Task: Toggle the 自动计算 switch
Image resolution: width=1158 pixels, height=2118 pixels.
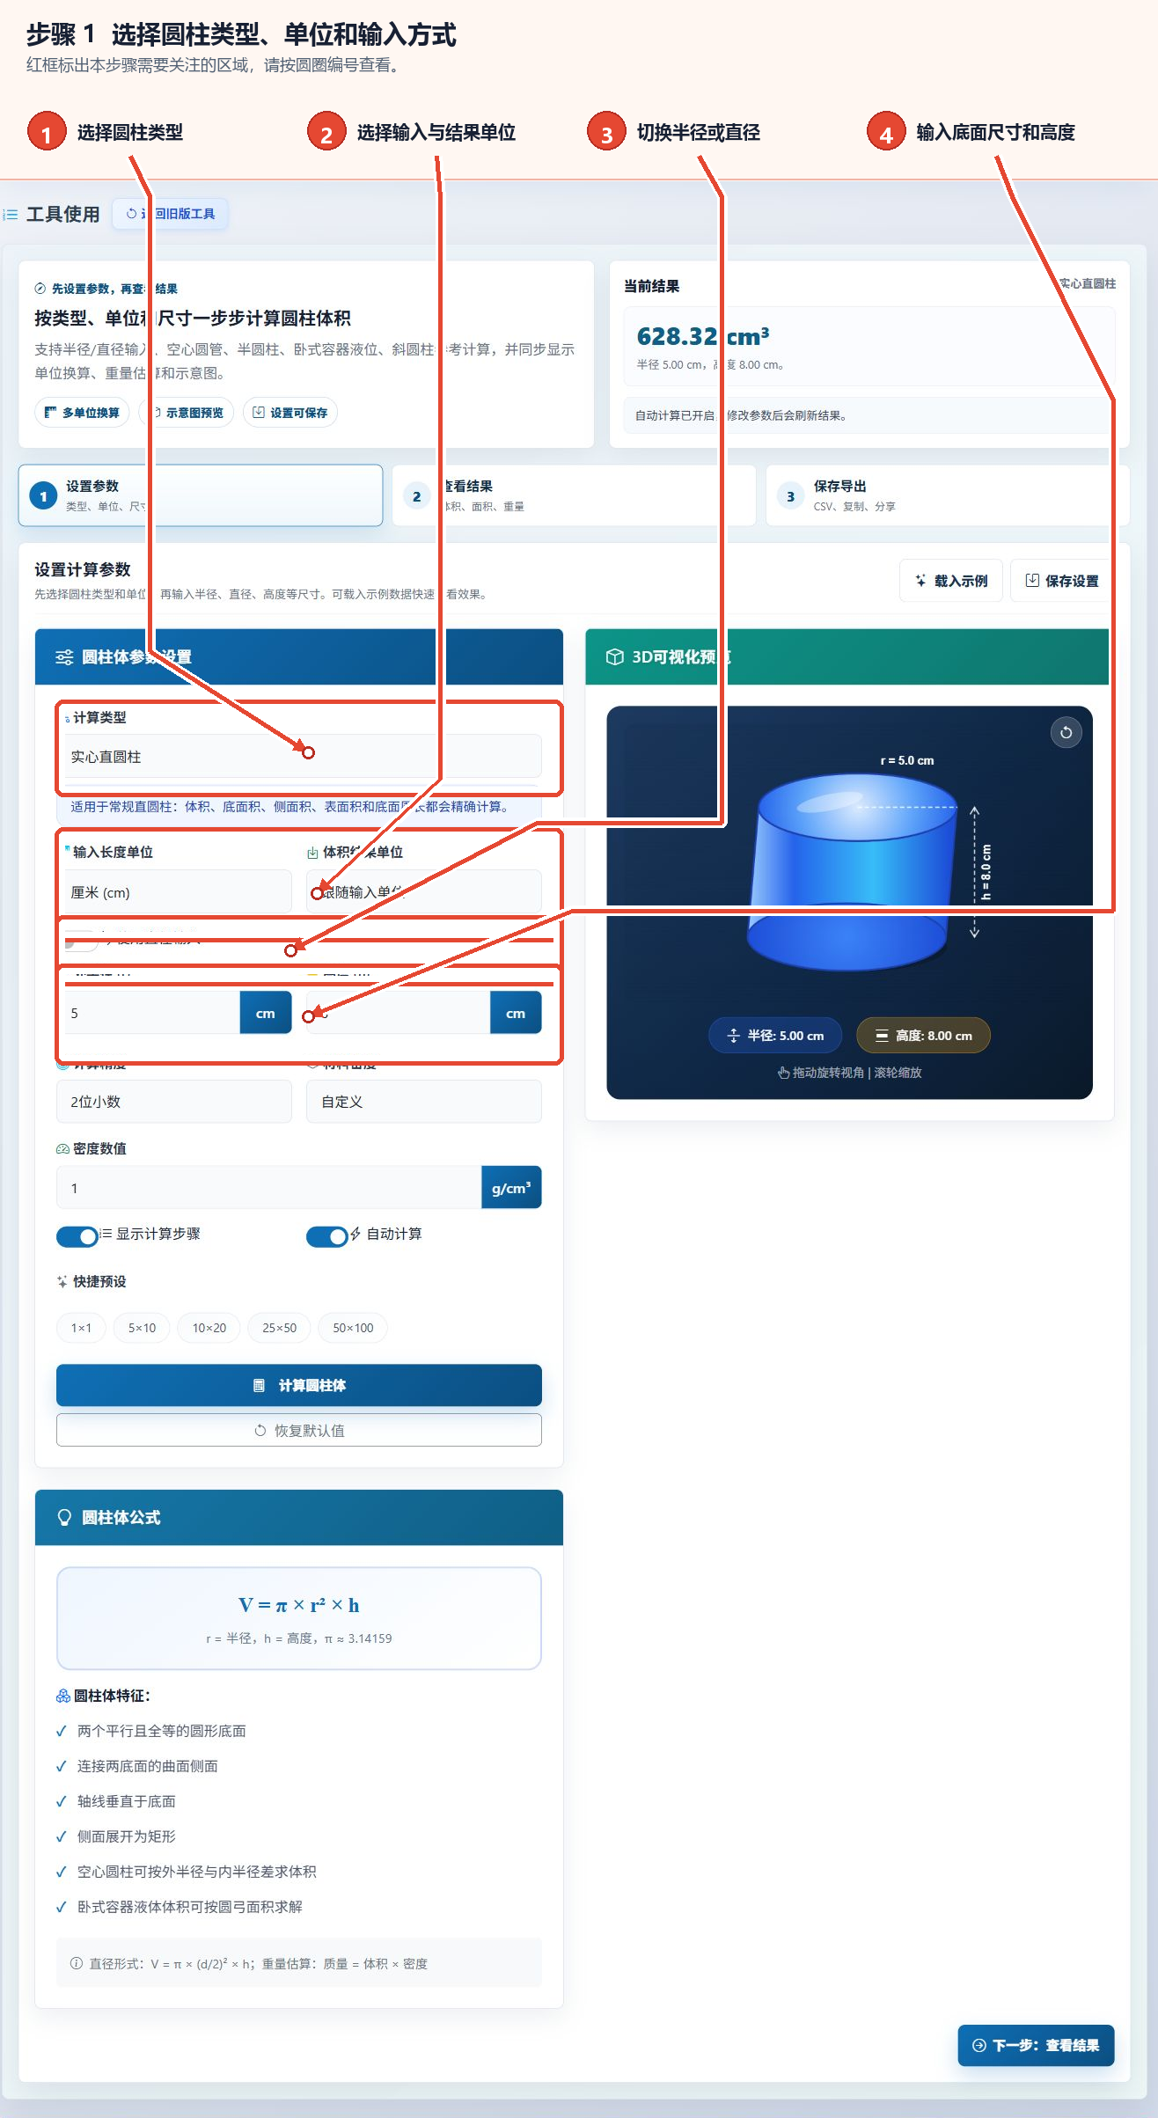Action: click(x=326, y=1236)
